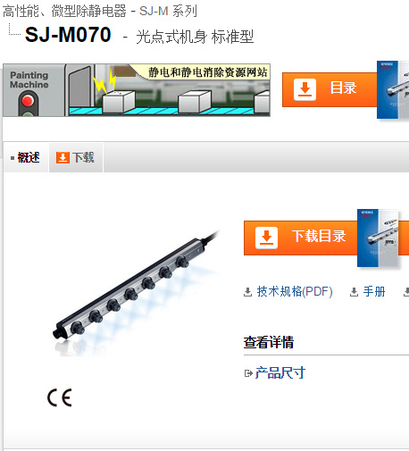Open the SJ-M 系列 breadcrumb link
The height and width of the screenshot is (451, 409).
pos(168,12)
